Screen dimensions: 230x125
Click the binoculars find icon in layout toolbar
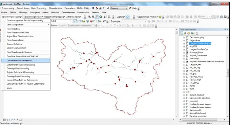point(222,17)
